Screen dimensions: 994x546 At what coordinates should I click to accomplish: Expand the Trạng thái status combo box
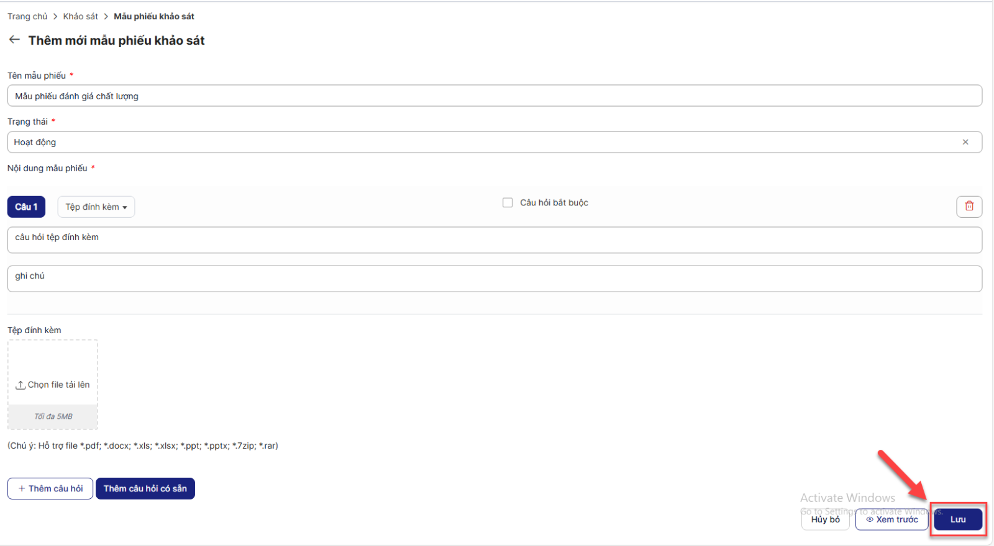485,142
